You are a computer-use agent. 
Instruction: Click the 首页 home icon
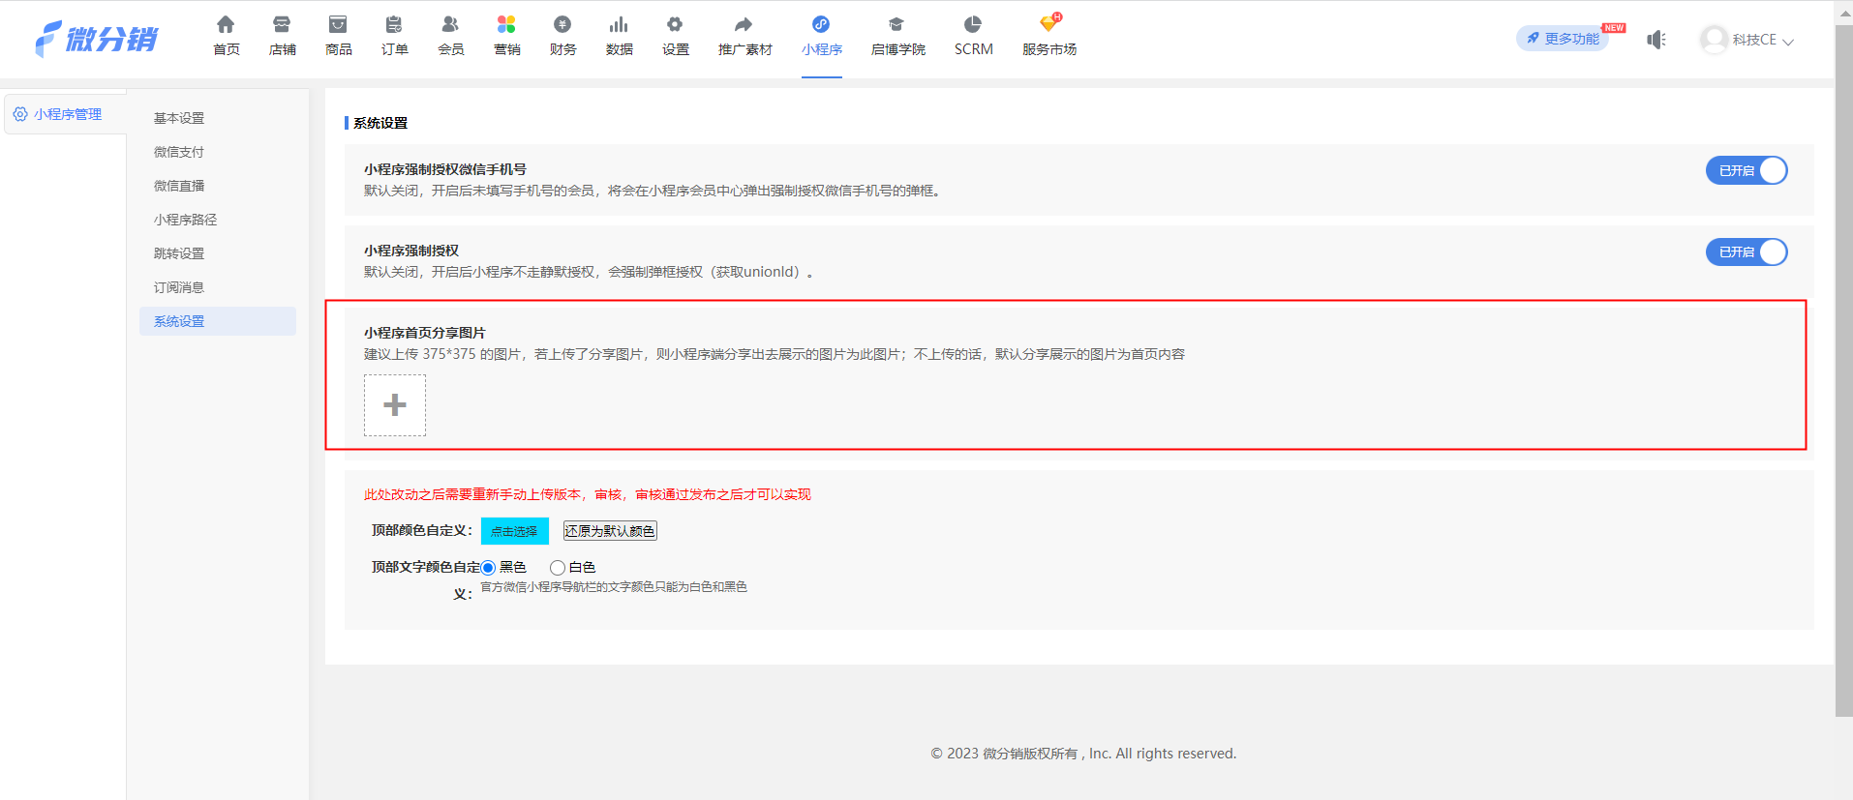pos(226,25)
